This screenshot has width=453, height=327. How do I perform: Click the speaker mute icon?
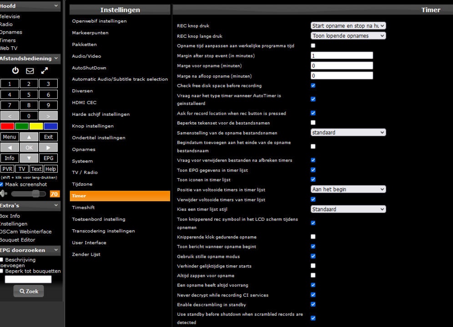click(4, 194)
